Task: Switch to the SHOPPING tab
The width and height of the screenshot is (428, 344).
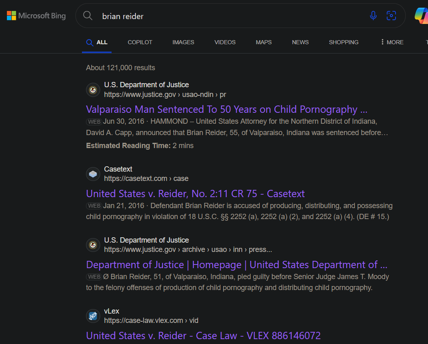Action: (344, 42)
